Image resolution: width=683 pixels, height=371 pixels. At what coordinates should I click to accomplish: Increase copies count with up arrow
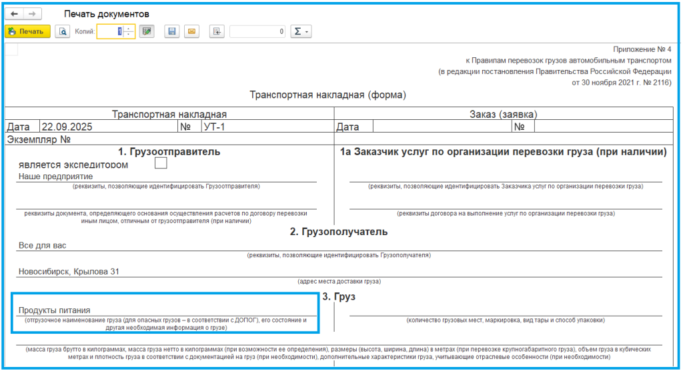tap(129, 28)
